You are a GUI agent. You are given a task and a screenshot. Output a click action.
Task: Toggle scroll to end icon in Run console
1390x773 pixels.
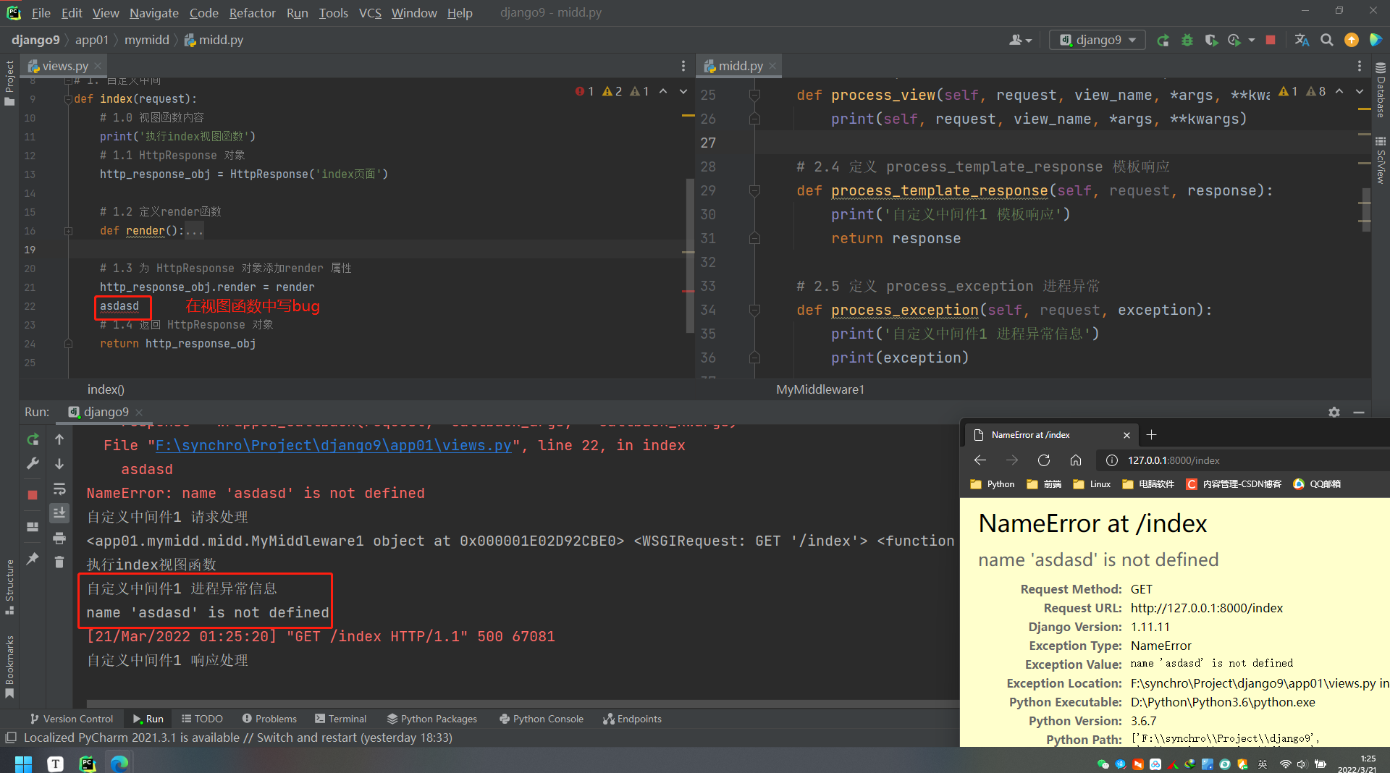point(59,512)
